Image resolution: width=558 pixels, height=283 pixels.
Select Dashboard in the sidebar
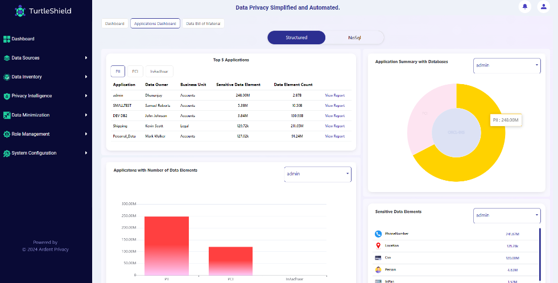click(x=23, y=39)
